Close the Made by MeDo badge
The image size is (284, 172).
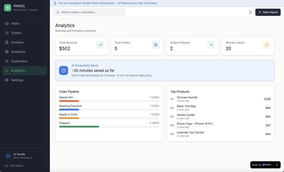pos(277,165)
